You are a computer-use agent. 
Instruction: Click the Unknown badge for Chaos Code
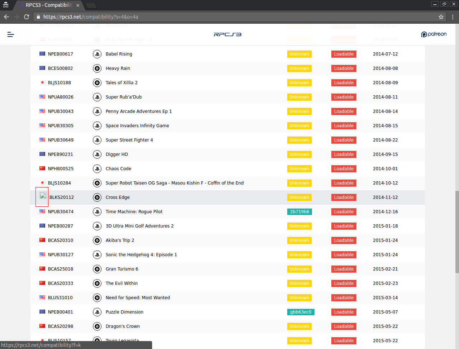coord(299,169)
